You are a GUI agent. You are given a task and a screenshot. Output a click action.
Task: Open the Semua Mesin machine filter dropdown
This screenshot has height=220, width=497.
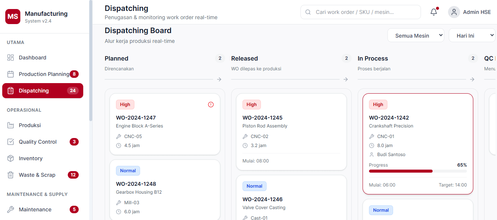(x=416, y=36)
